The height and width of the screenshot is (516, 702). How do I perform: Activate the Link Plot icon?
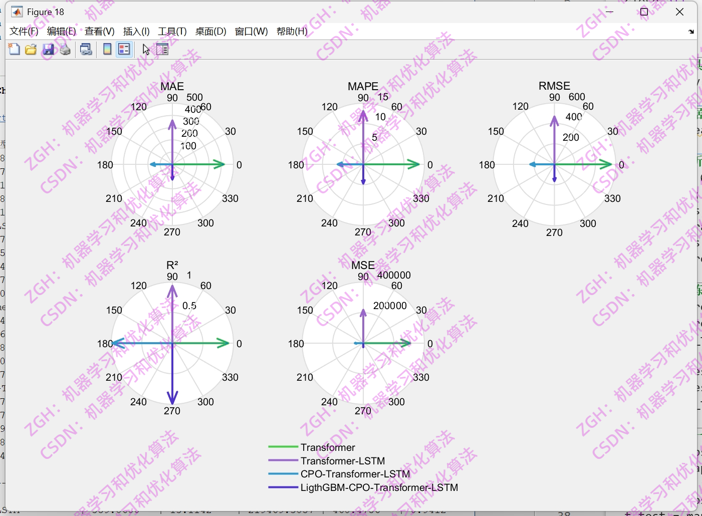[86, 49]
